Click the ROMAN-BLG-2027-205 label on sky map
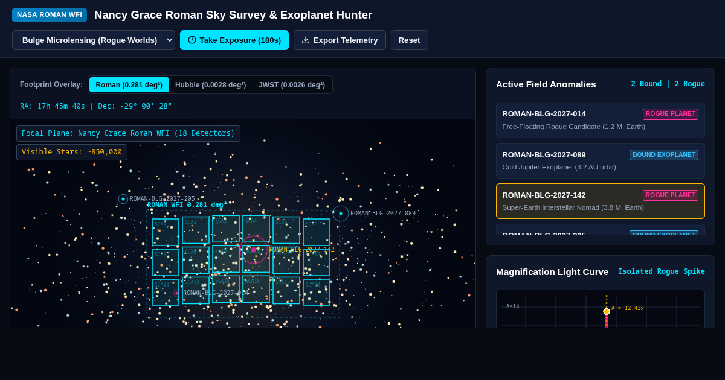 (163, 199)
